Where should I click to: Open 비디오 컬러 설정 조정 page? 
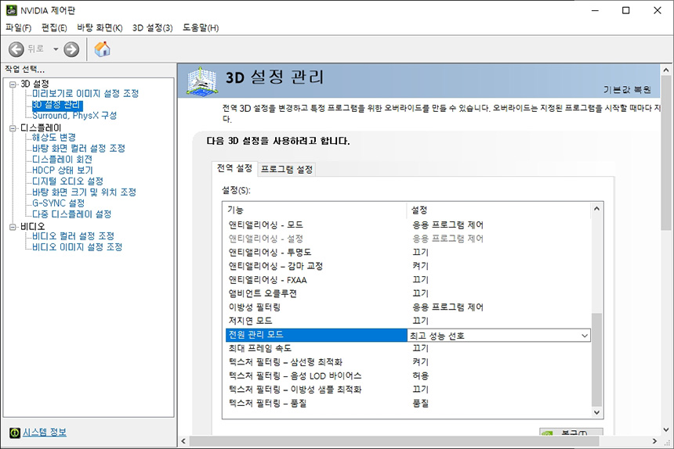(x=73, y=236)
